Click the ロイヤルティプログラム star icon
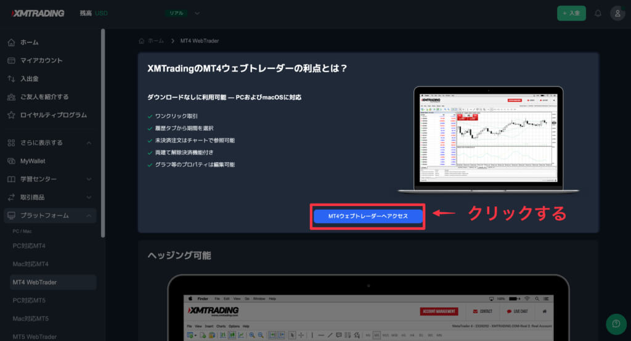The height and width of the screenshot is (341, 631). (11, 115)
